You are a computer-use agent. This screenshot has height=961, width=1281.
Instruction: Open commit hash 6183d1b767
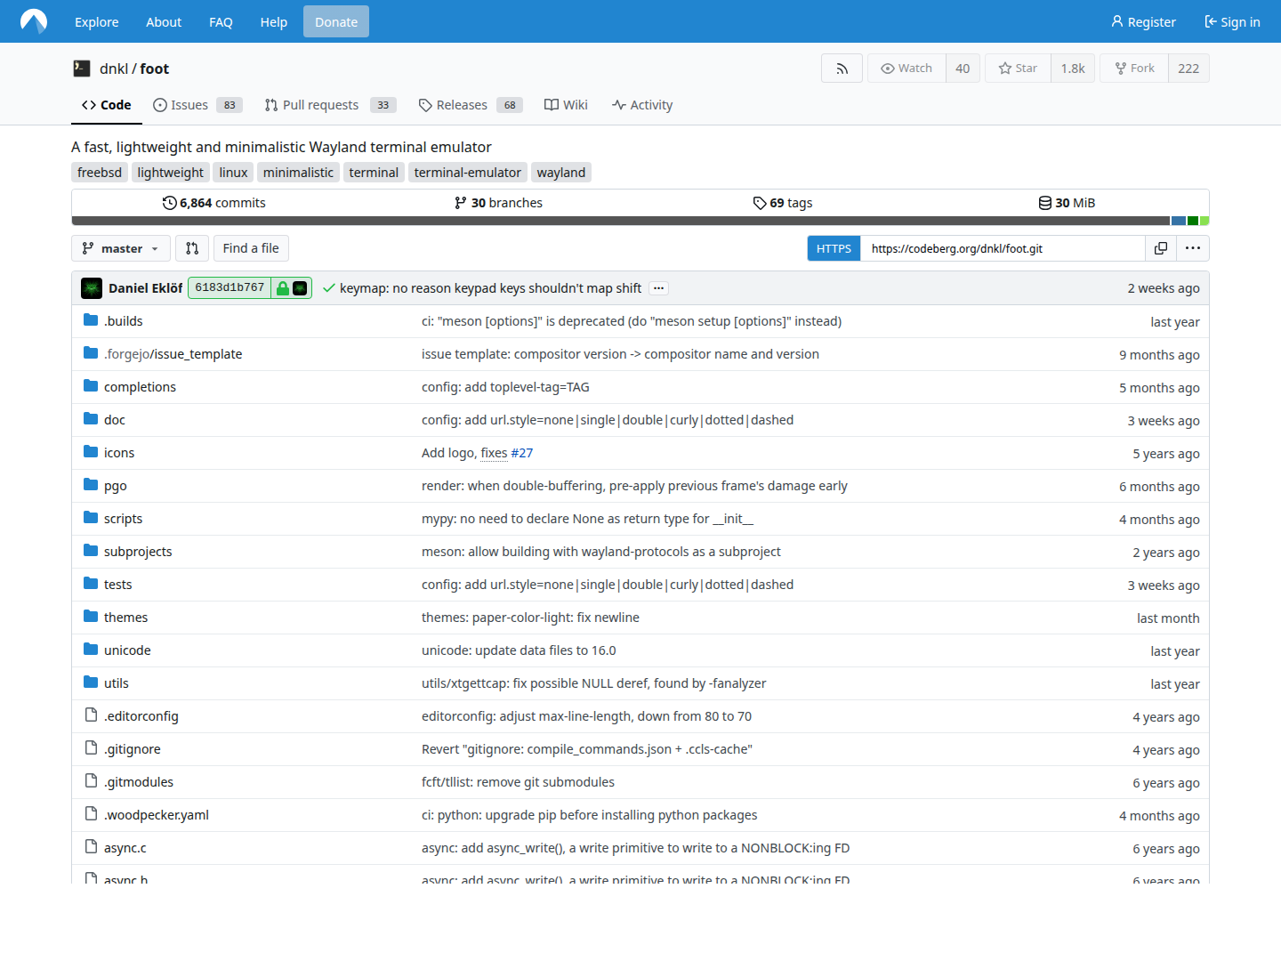pyautogui.click(x=230, y=288)
